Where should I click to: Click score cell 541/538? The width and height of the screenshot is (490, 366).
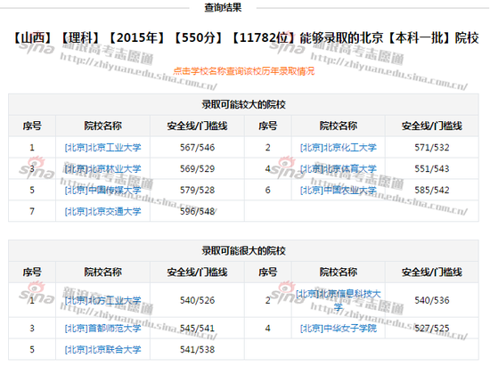(x=197, y=349)
